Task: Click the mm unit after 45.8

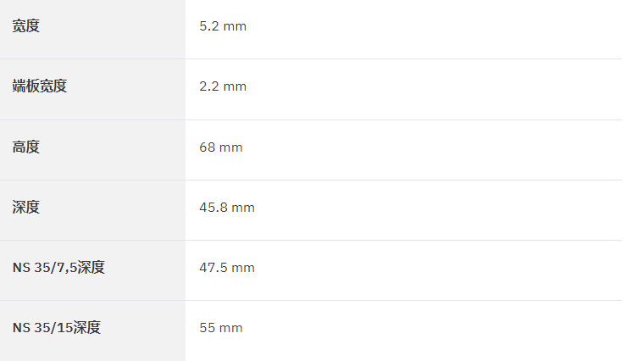Action: [243, 208]
